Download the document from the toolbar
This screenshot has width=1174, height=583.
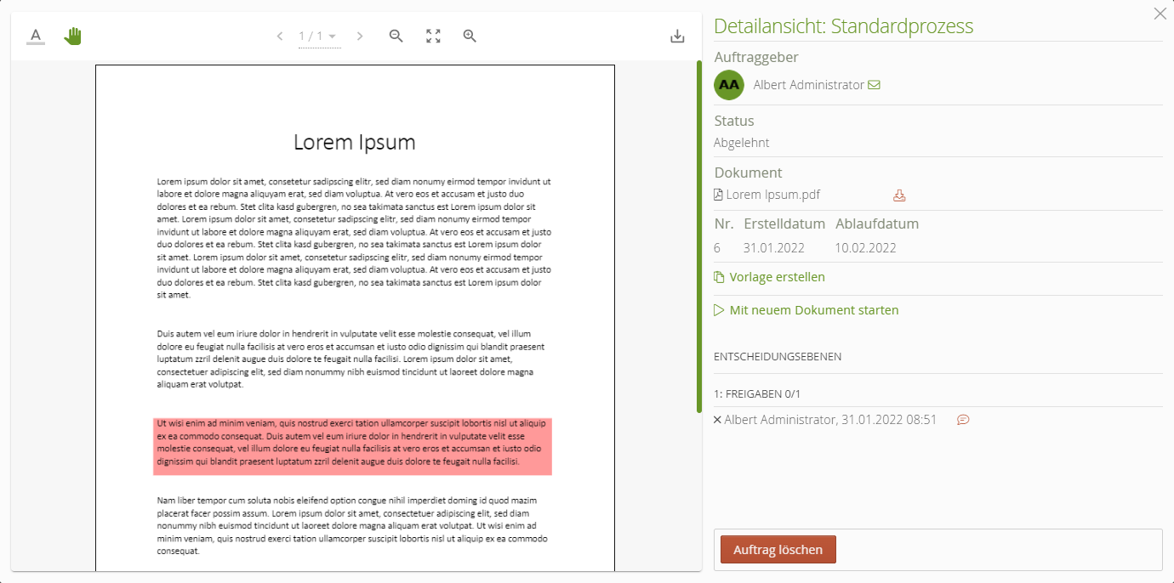coord(677,36)
